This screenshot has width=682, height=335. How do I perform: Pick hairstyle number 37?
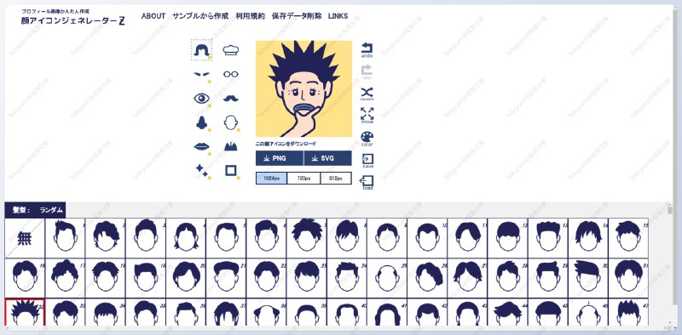pyautogui.click(x=226, y=312)
